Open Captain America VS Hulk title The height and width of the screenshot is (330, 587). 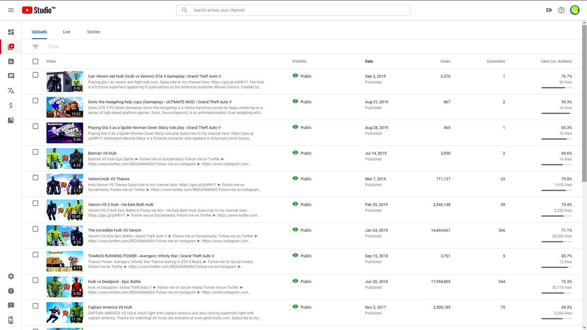(110, 308)
